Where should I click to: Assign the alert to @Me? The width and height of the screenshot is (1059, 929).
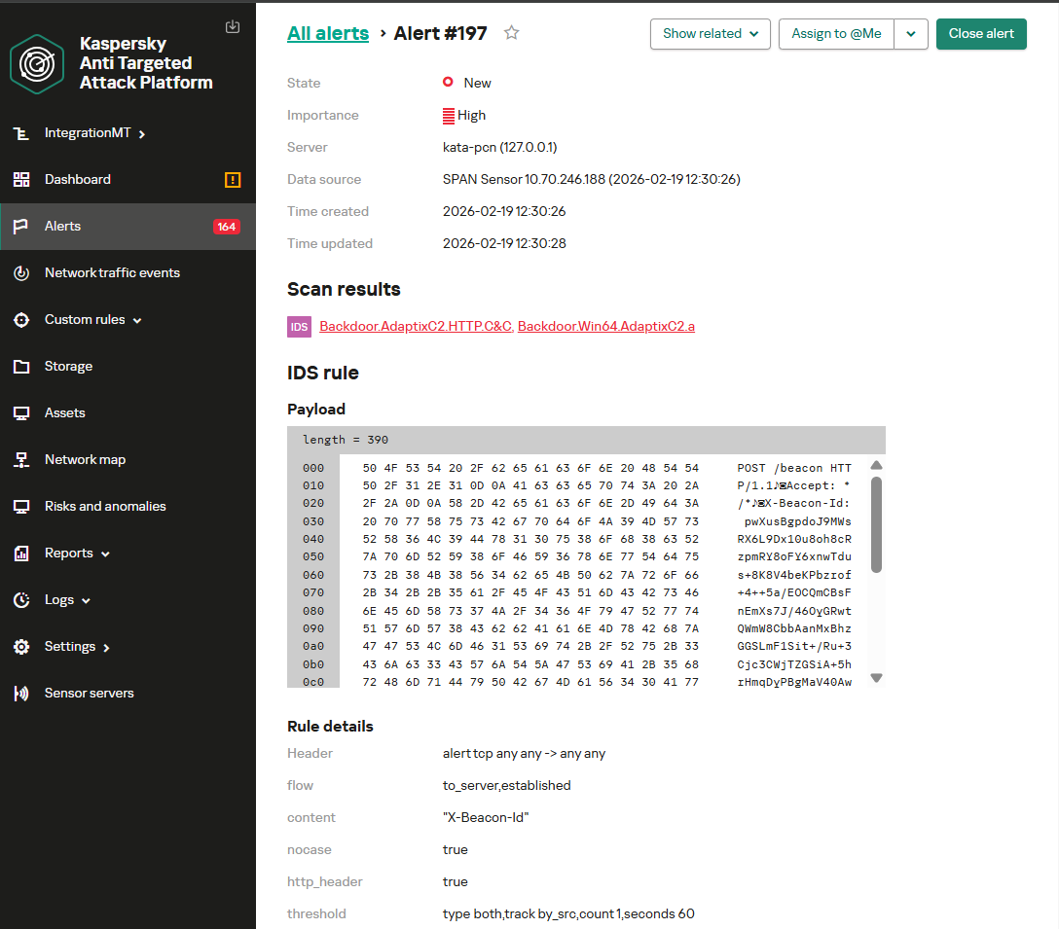[836, 34]
